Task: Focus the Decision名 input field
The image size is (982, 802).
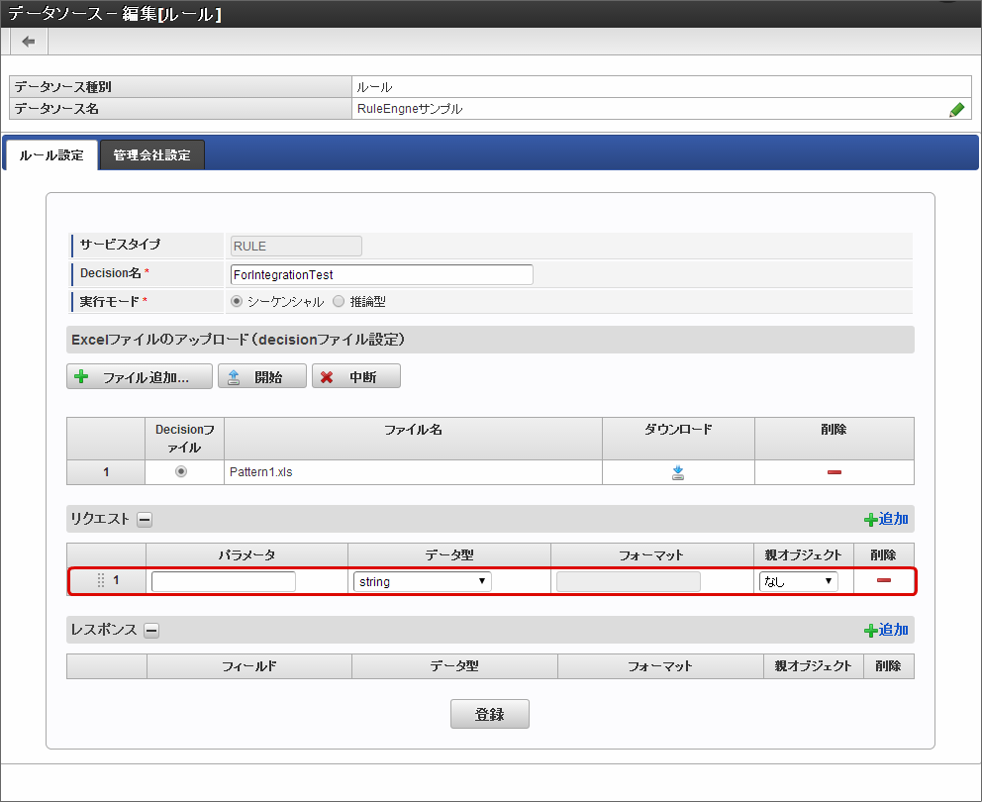Action: pos(382,274)
